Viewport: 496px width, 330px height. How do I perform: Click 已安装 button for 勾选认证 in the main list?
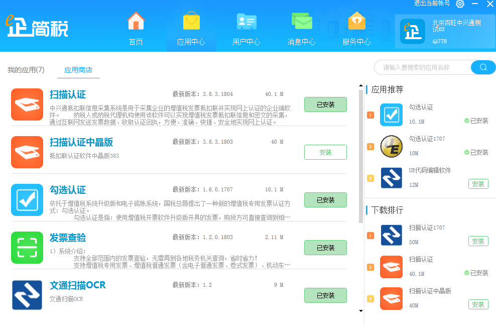pos(325,200)
